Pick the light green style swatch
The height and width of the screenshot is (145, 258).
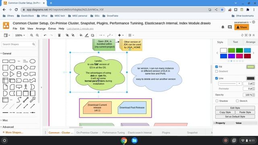click(x=231, y=50)
